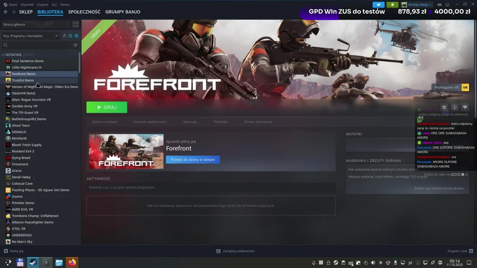
Task: Open Firefox from the taskbar
Action: click(72, 262)
